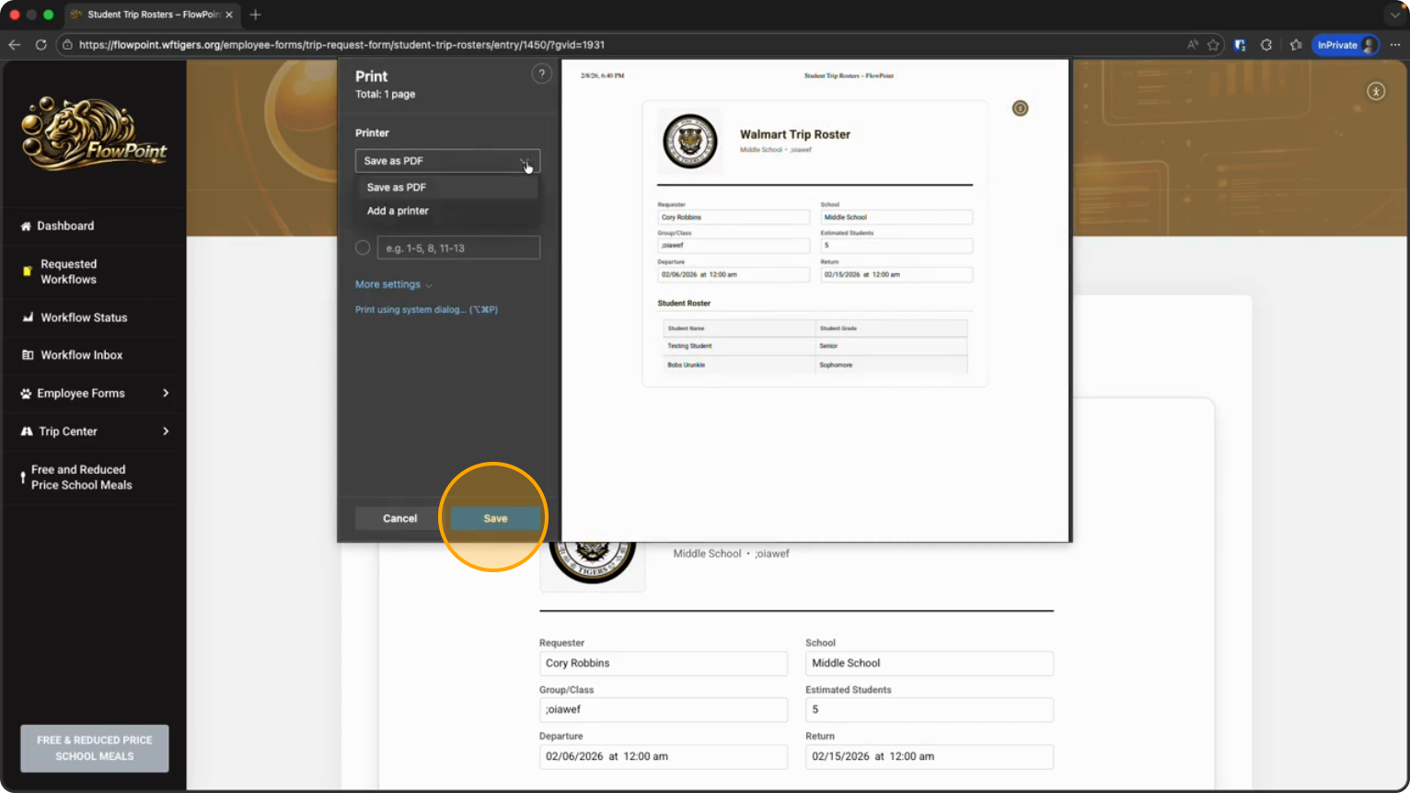The image size is (1410, 793).
Task: Open the browser Settings and more menu
Action: tap(1395, 44)
